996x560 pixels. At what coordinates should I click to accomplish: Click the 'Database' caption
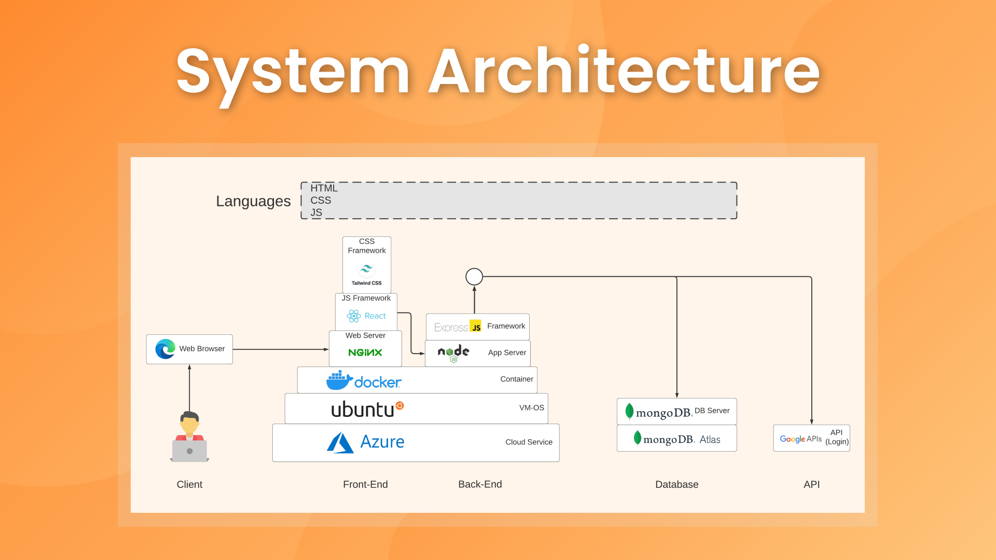tap(676, 484)
